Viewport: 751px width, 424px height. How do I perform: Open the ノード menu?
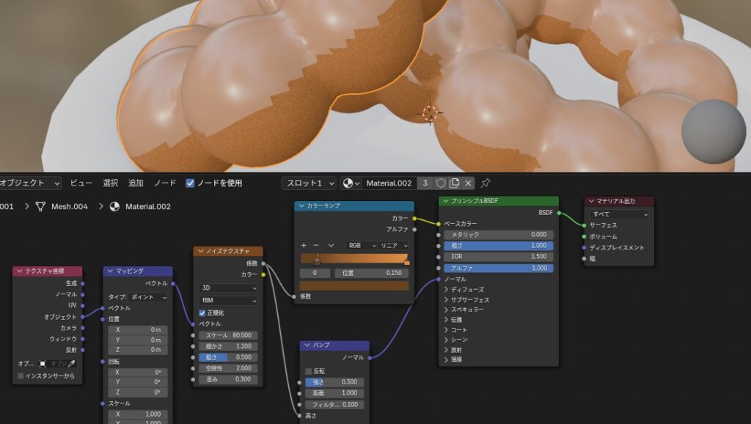165,183
